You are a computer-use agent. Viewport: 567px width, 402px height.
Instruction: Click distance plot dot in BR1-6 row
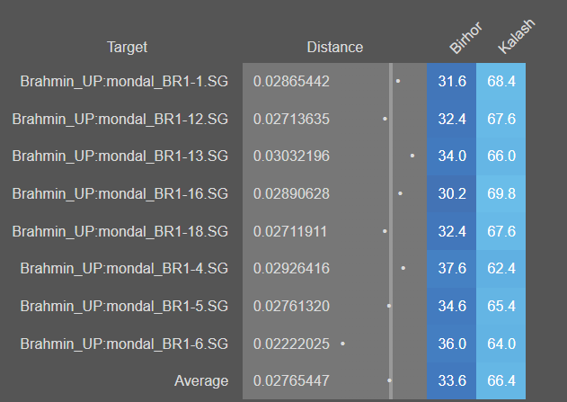342,344
